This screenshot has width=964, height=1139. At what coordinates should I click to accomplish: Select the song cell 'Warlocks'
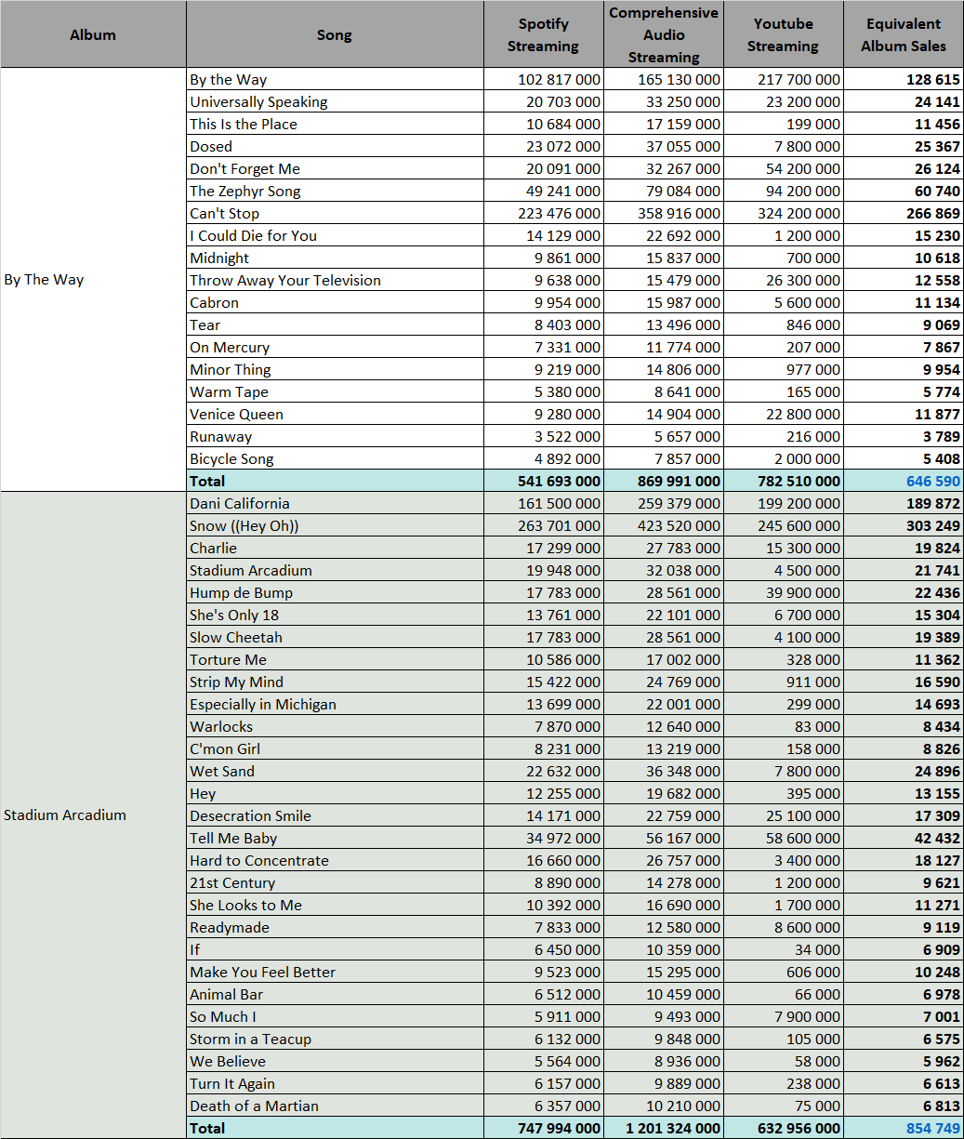[335, 726]
